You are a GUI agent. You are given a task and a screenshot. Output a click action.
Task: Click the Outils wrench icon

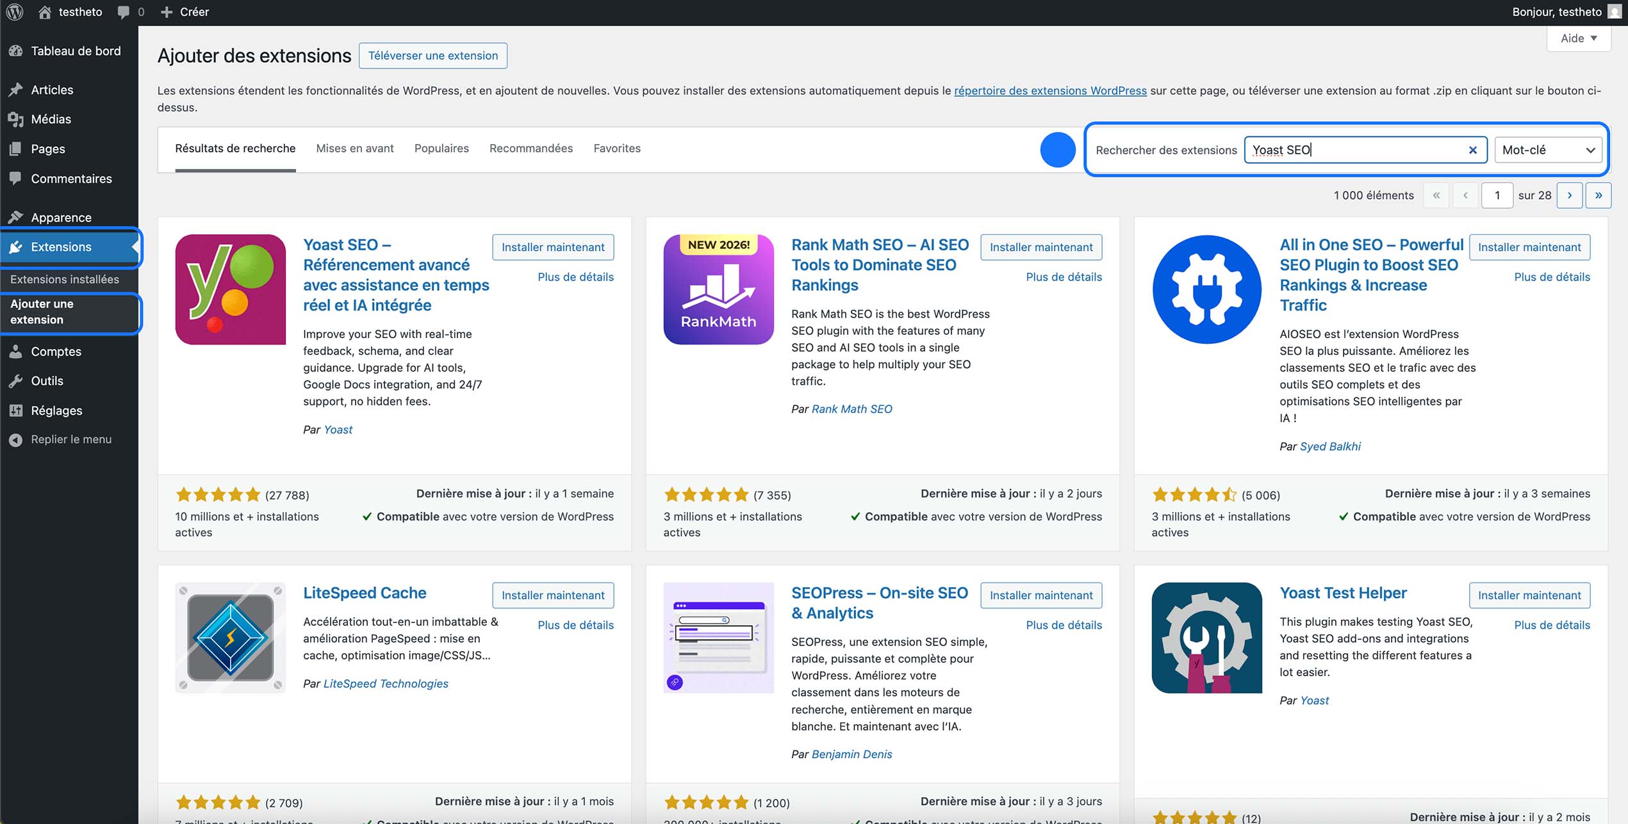coord(15,380)
